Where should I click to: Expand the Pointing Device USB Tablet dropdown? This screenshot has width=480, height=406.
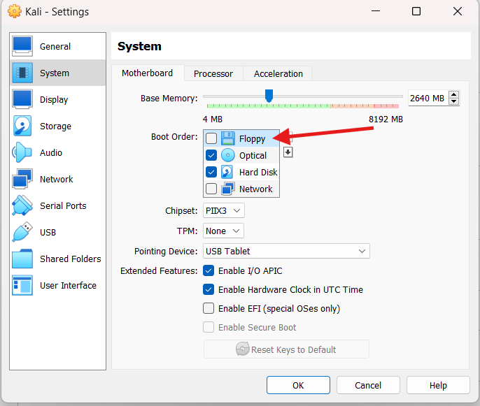(286, 251)
